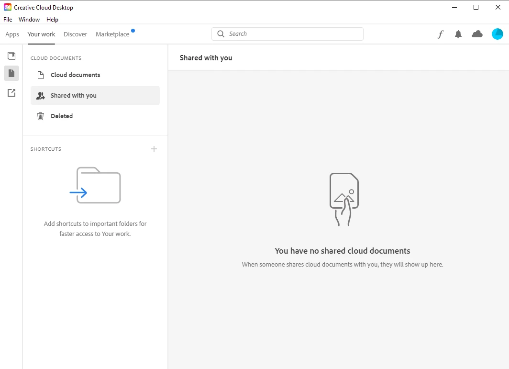This screenshot has height=369, width=509.
Task: Open the account profile avatar
Action: (x=498, y=34)
